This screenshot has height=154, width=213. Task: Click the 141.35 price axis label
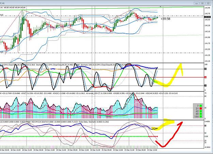(207, 55)
